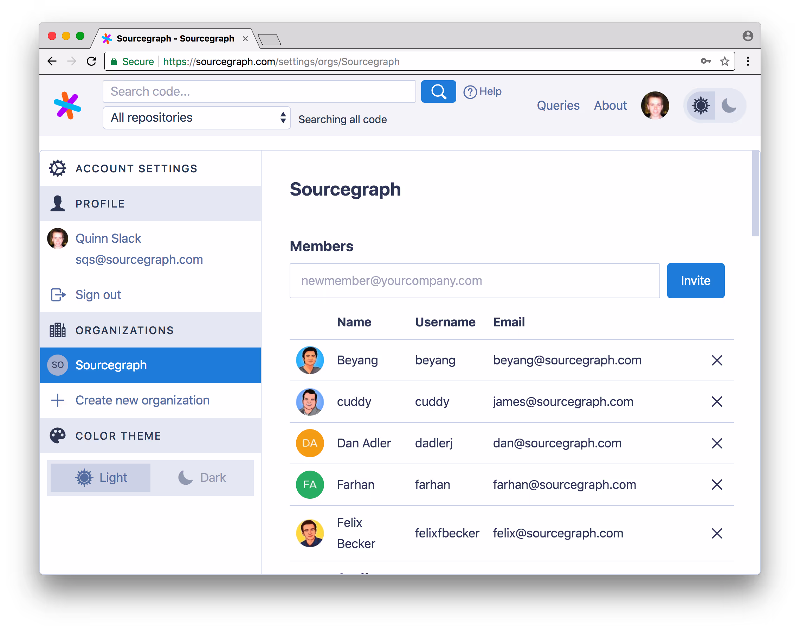Click the Organizations building icon
This screenshot has width=800, height=631.
click(x=58, y=330)
